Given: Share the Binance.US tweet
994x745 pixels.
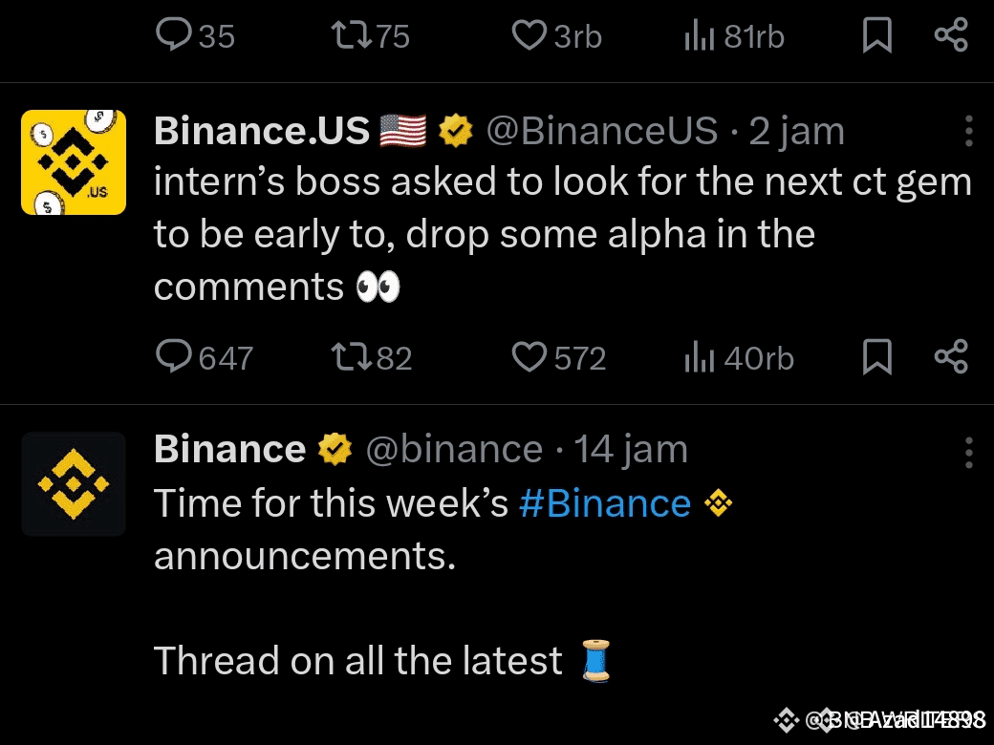Looking at the screenshot, I should tap(952, 356).
